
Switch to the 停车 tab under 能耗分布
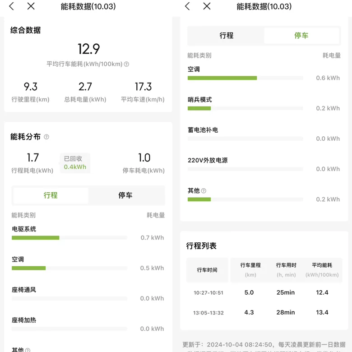coord(125,195)
